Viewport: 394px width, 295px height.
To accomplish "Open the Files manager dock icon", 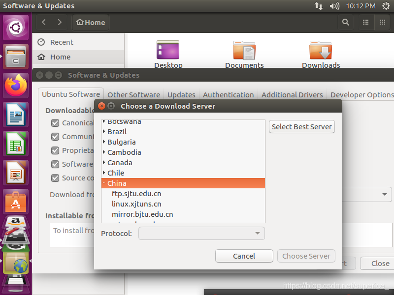I will pyautogui.click(x=16, y=57).
